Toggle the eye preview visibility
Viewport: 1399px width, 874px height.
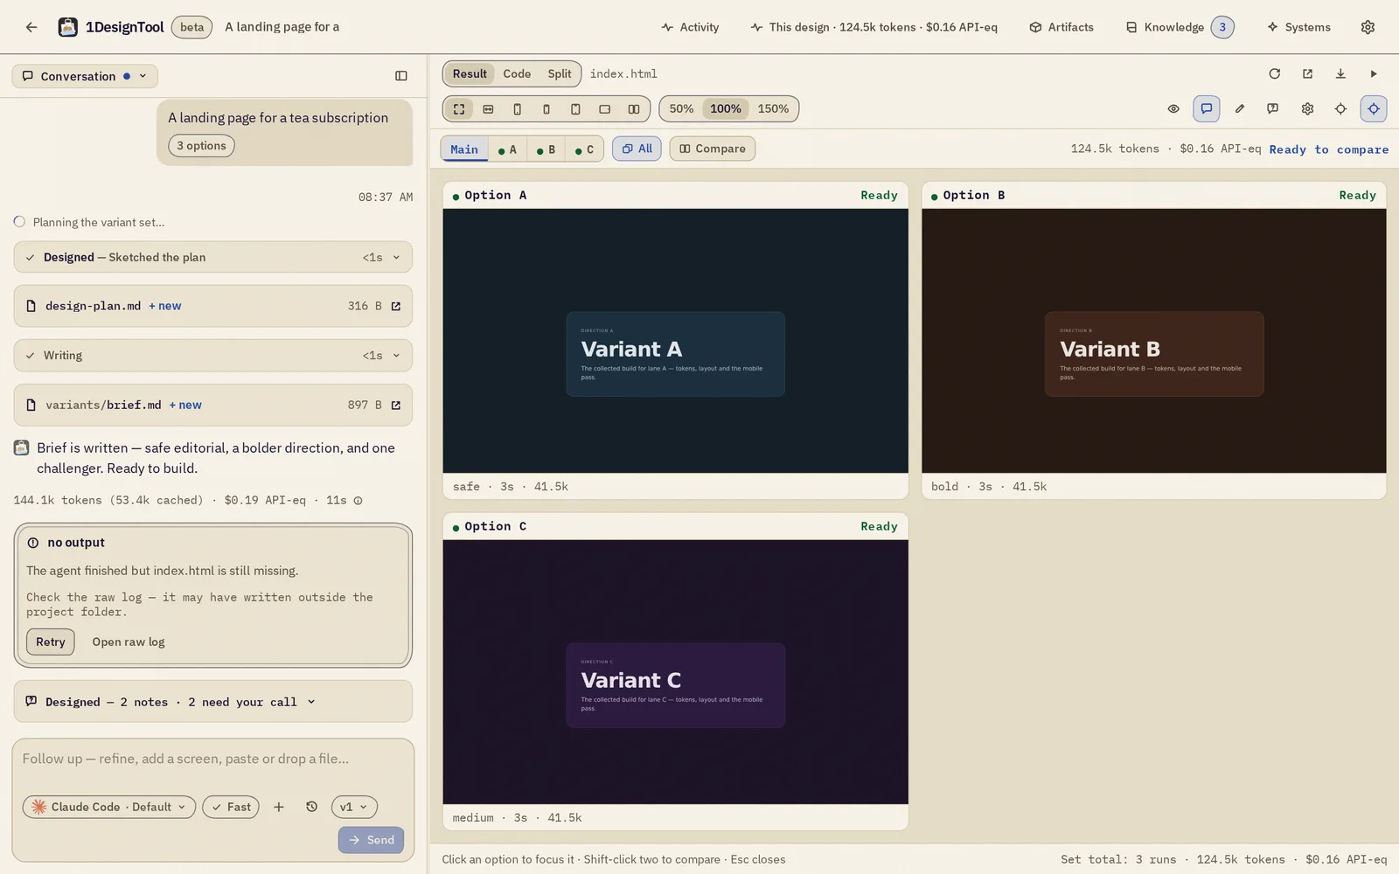1173,109
